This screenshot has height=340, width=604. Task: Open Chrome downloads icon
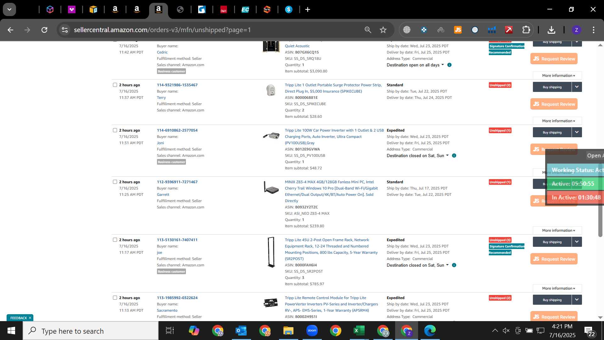click(x=551, y=30)
